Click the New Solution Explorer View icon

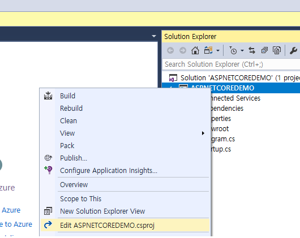pyautogui.click(x=48, y=211)
